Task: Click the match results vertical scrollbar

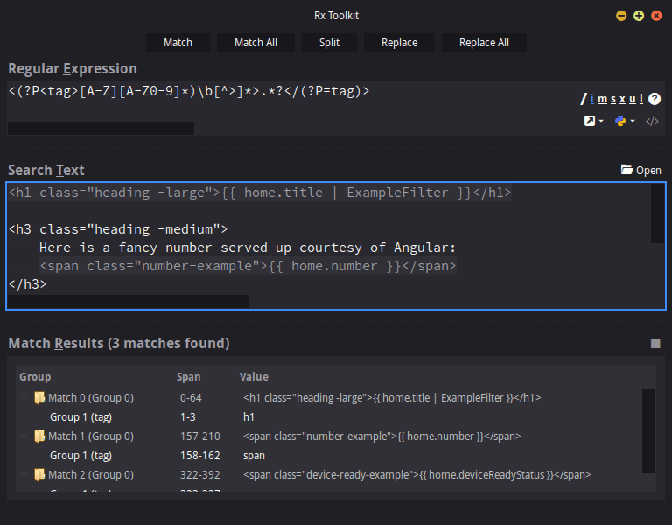Action: click(648, 431)
